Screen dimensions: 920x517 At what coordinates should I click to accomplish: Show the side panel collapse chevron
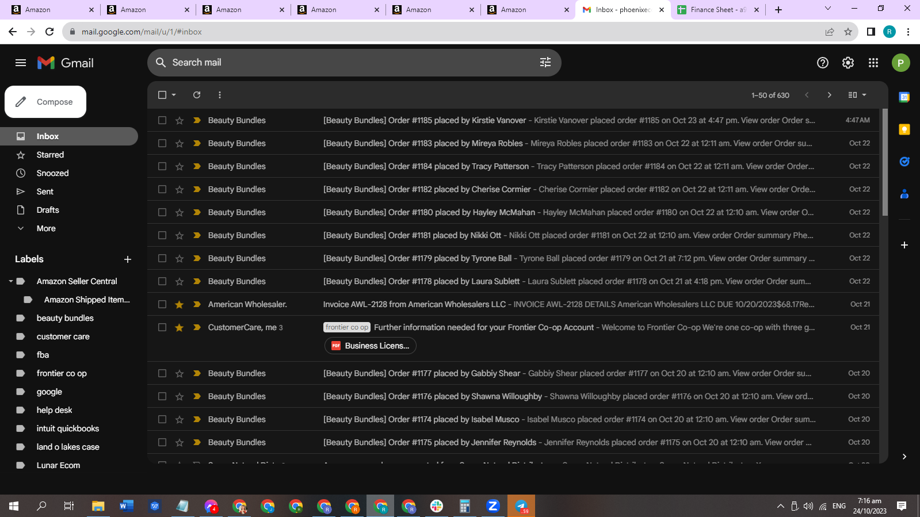[x=904, y=457]
